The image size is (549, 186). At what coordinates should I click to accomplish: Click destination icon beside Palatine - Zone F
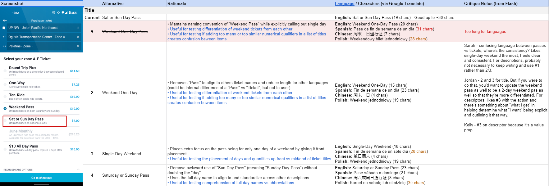pyautogui.click(x=4, y=46)
